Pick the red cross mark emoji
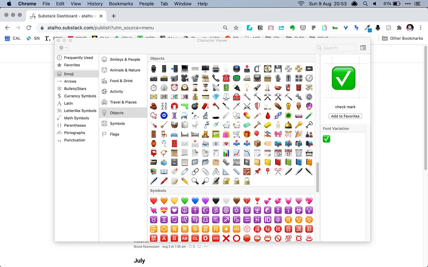This screenshot has height=267, width=428. click(226, 238)
